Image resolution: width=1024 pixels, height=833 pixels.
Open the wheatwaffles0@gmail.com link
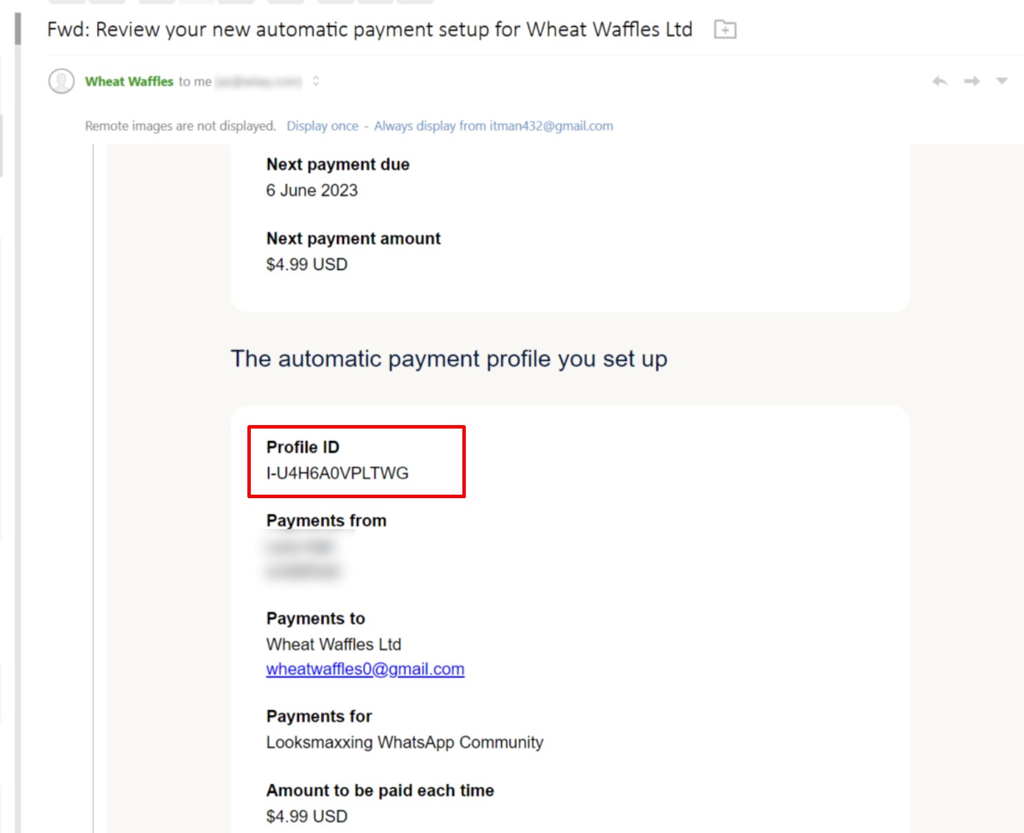(x=365, y=669)
